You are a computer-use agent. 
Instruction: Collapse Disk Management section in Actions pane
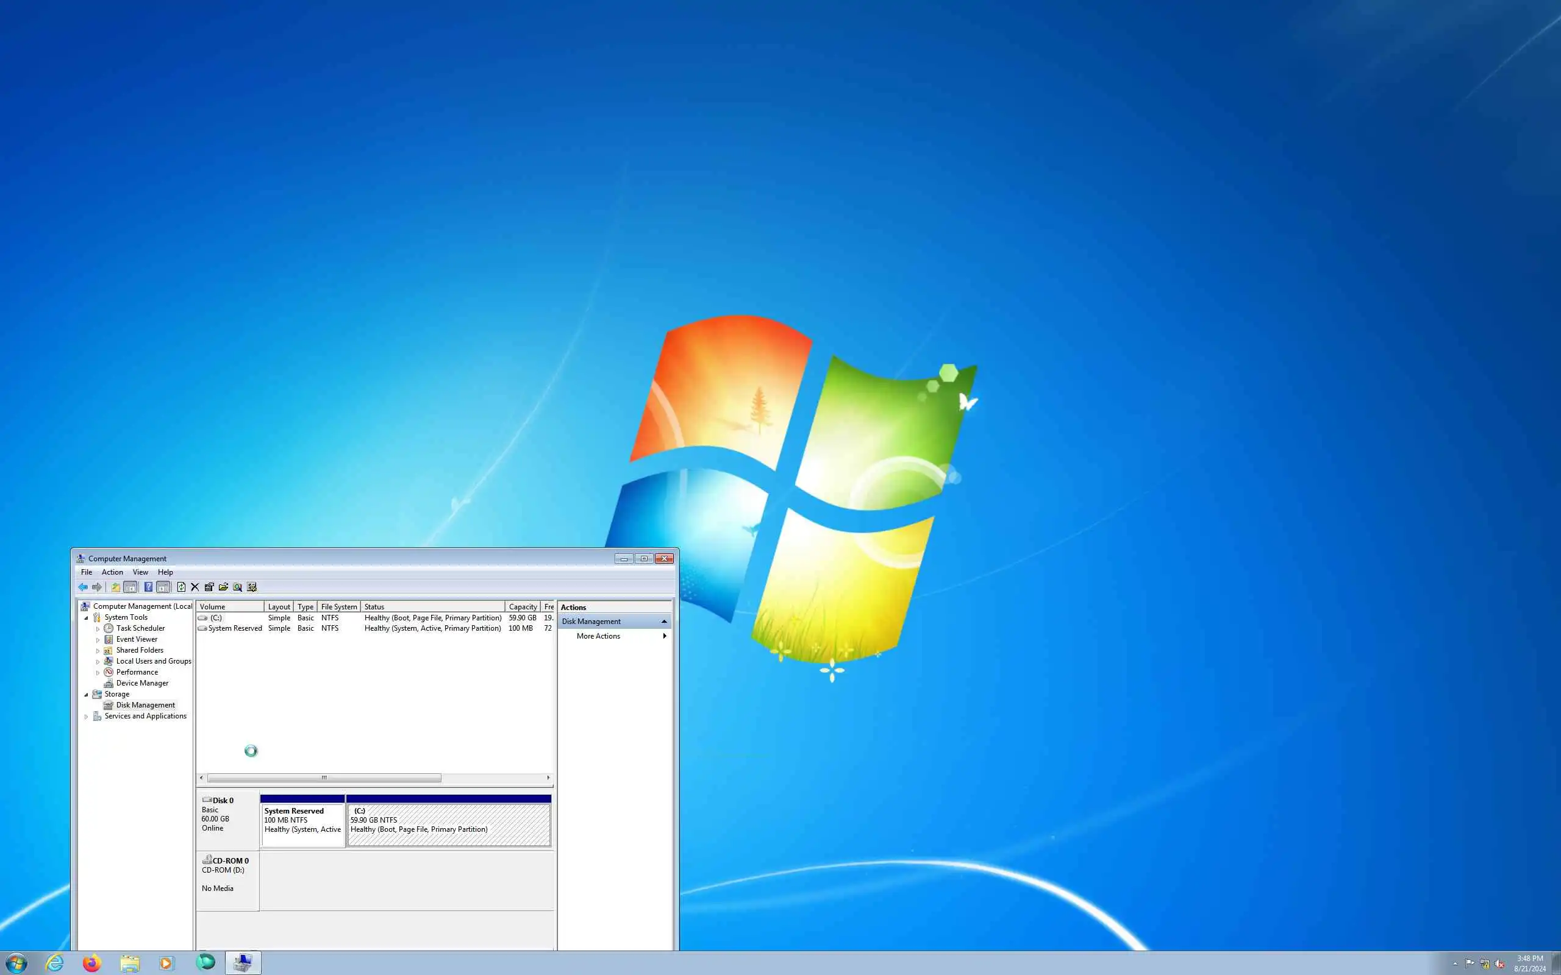664,622
